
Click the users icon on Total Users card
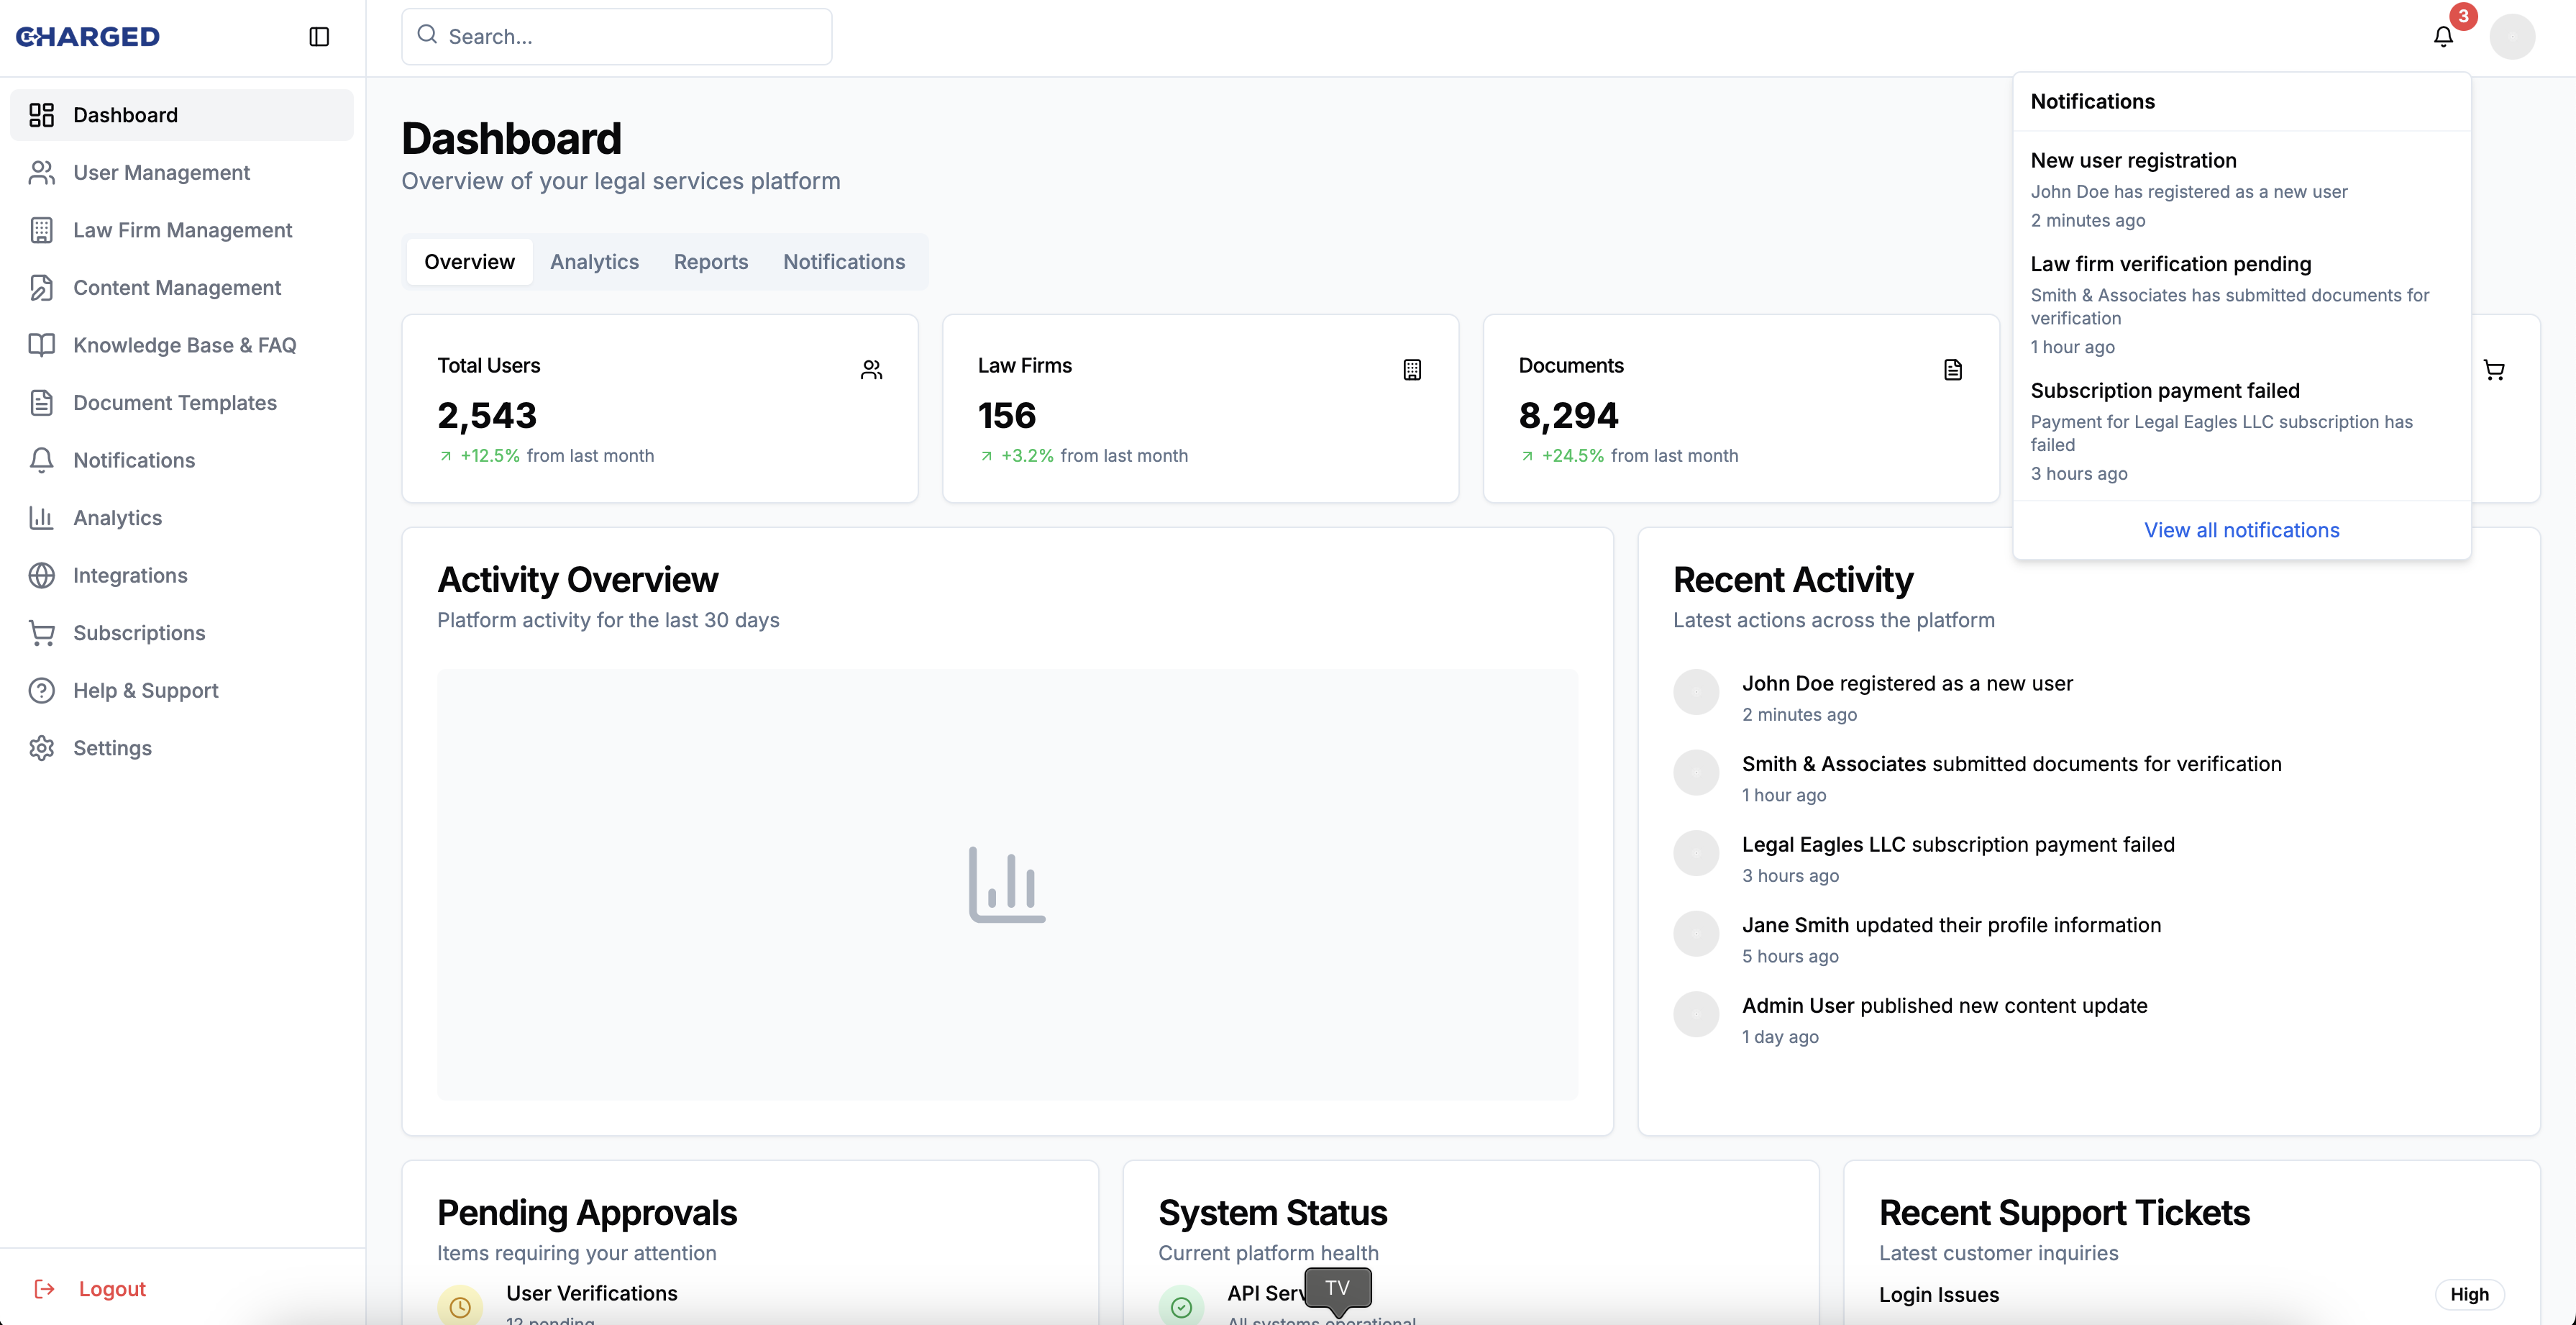pos(872,370)
